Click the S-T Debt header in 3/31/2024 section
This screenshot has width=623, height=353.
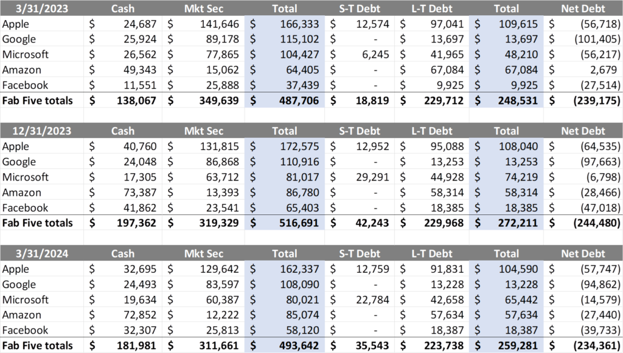pos(359,253)
